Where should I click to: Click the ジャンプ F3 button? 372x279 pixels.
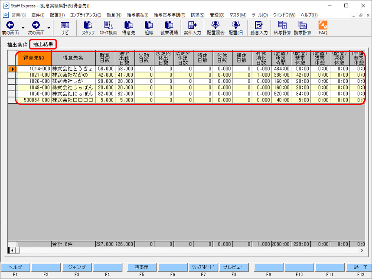pos(77,267)
